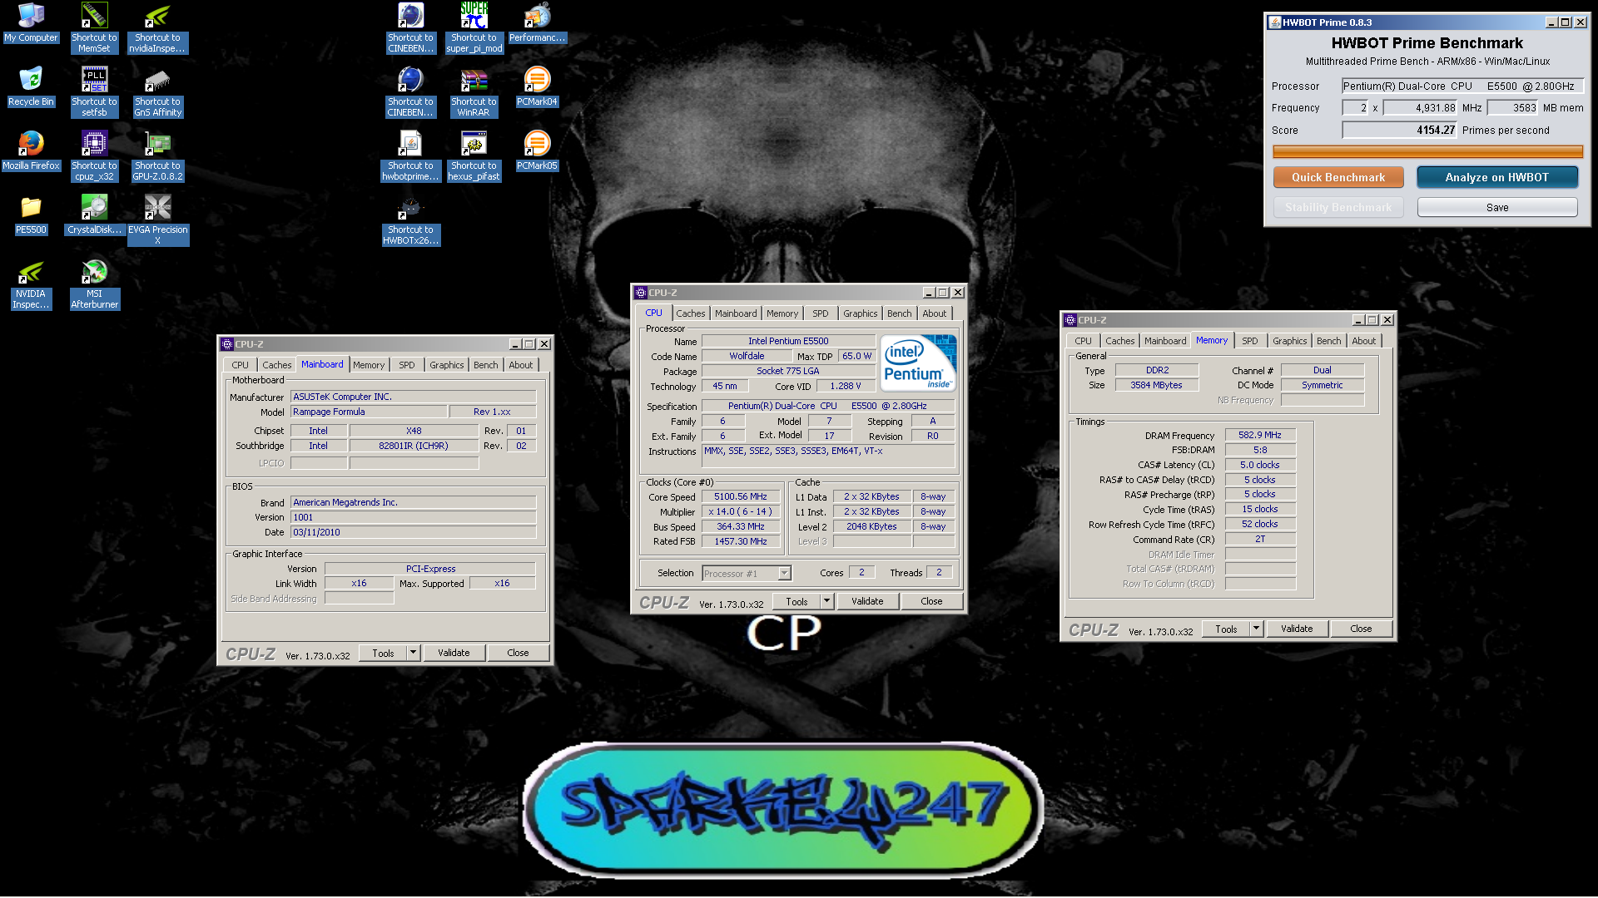Click Tools button in Memory CPU-Z window
Image resolution: width=1598 pixels, height=898 pixels.
click(1226, 629)
